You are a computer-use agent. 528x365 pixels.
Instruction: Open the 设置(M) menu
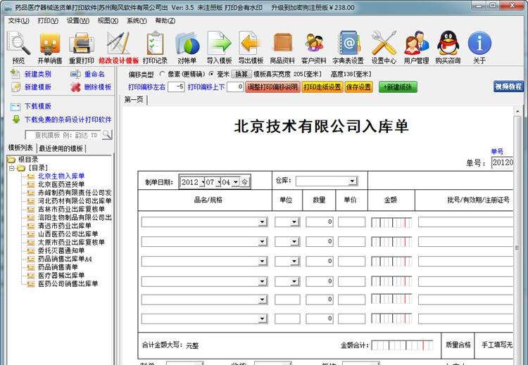(77, 20)
